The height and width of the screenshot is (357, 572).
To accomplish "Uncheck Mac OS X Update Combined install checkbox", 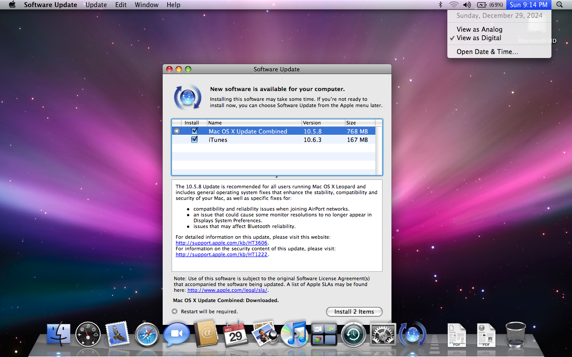I will 194,131.
